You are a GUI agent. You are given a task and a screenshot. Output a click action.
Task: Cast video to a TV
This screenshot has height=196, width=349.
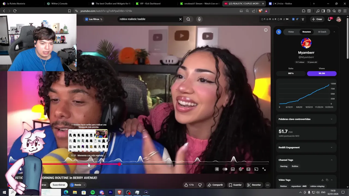tap(256, 169)
